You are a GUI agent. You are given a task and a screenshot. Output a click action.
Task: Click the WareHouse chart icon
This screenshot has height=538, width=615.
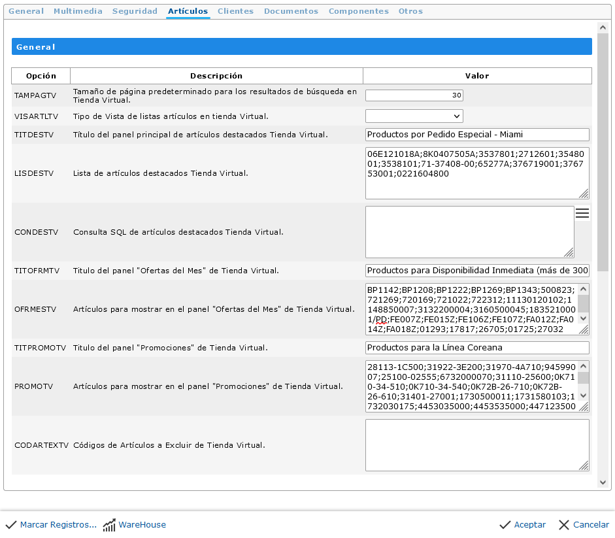pos(109,525)
